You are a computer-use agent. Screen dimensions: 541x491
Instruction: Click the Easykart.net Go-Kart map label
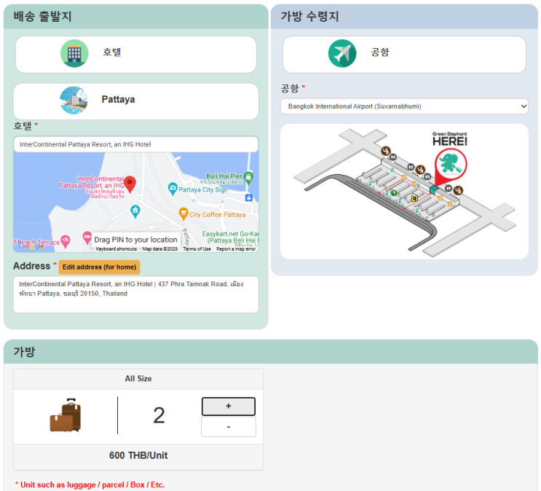pos(230,237)
